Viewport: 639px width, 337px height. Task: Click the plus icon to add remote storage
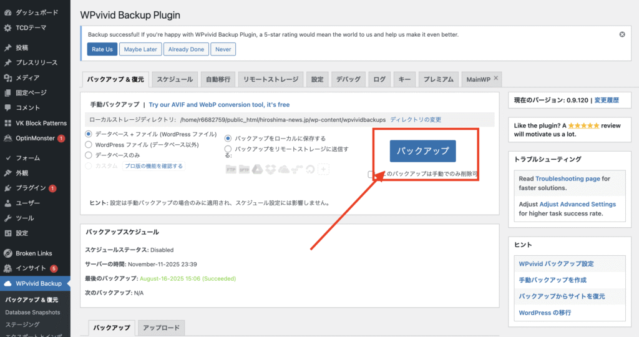323,169
